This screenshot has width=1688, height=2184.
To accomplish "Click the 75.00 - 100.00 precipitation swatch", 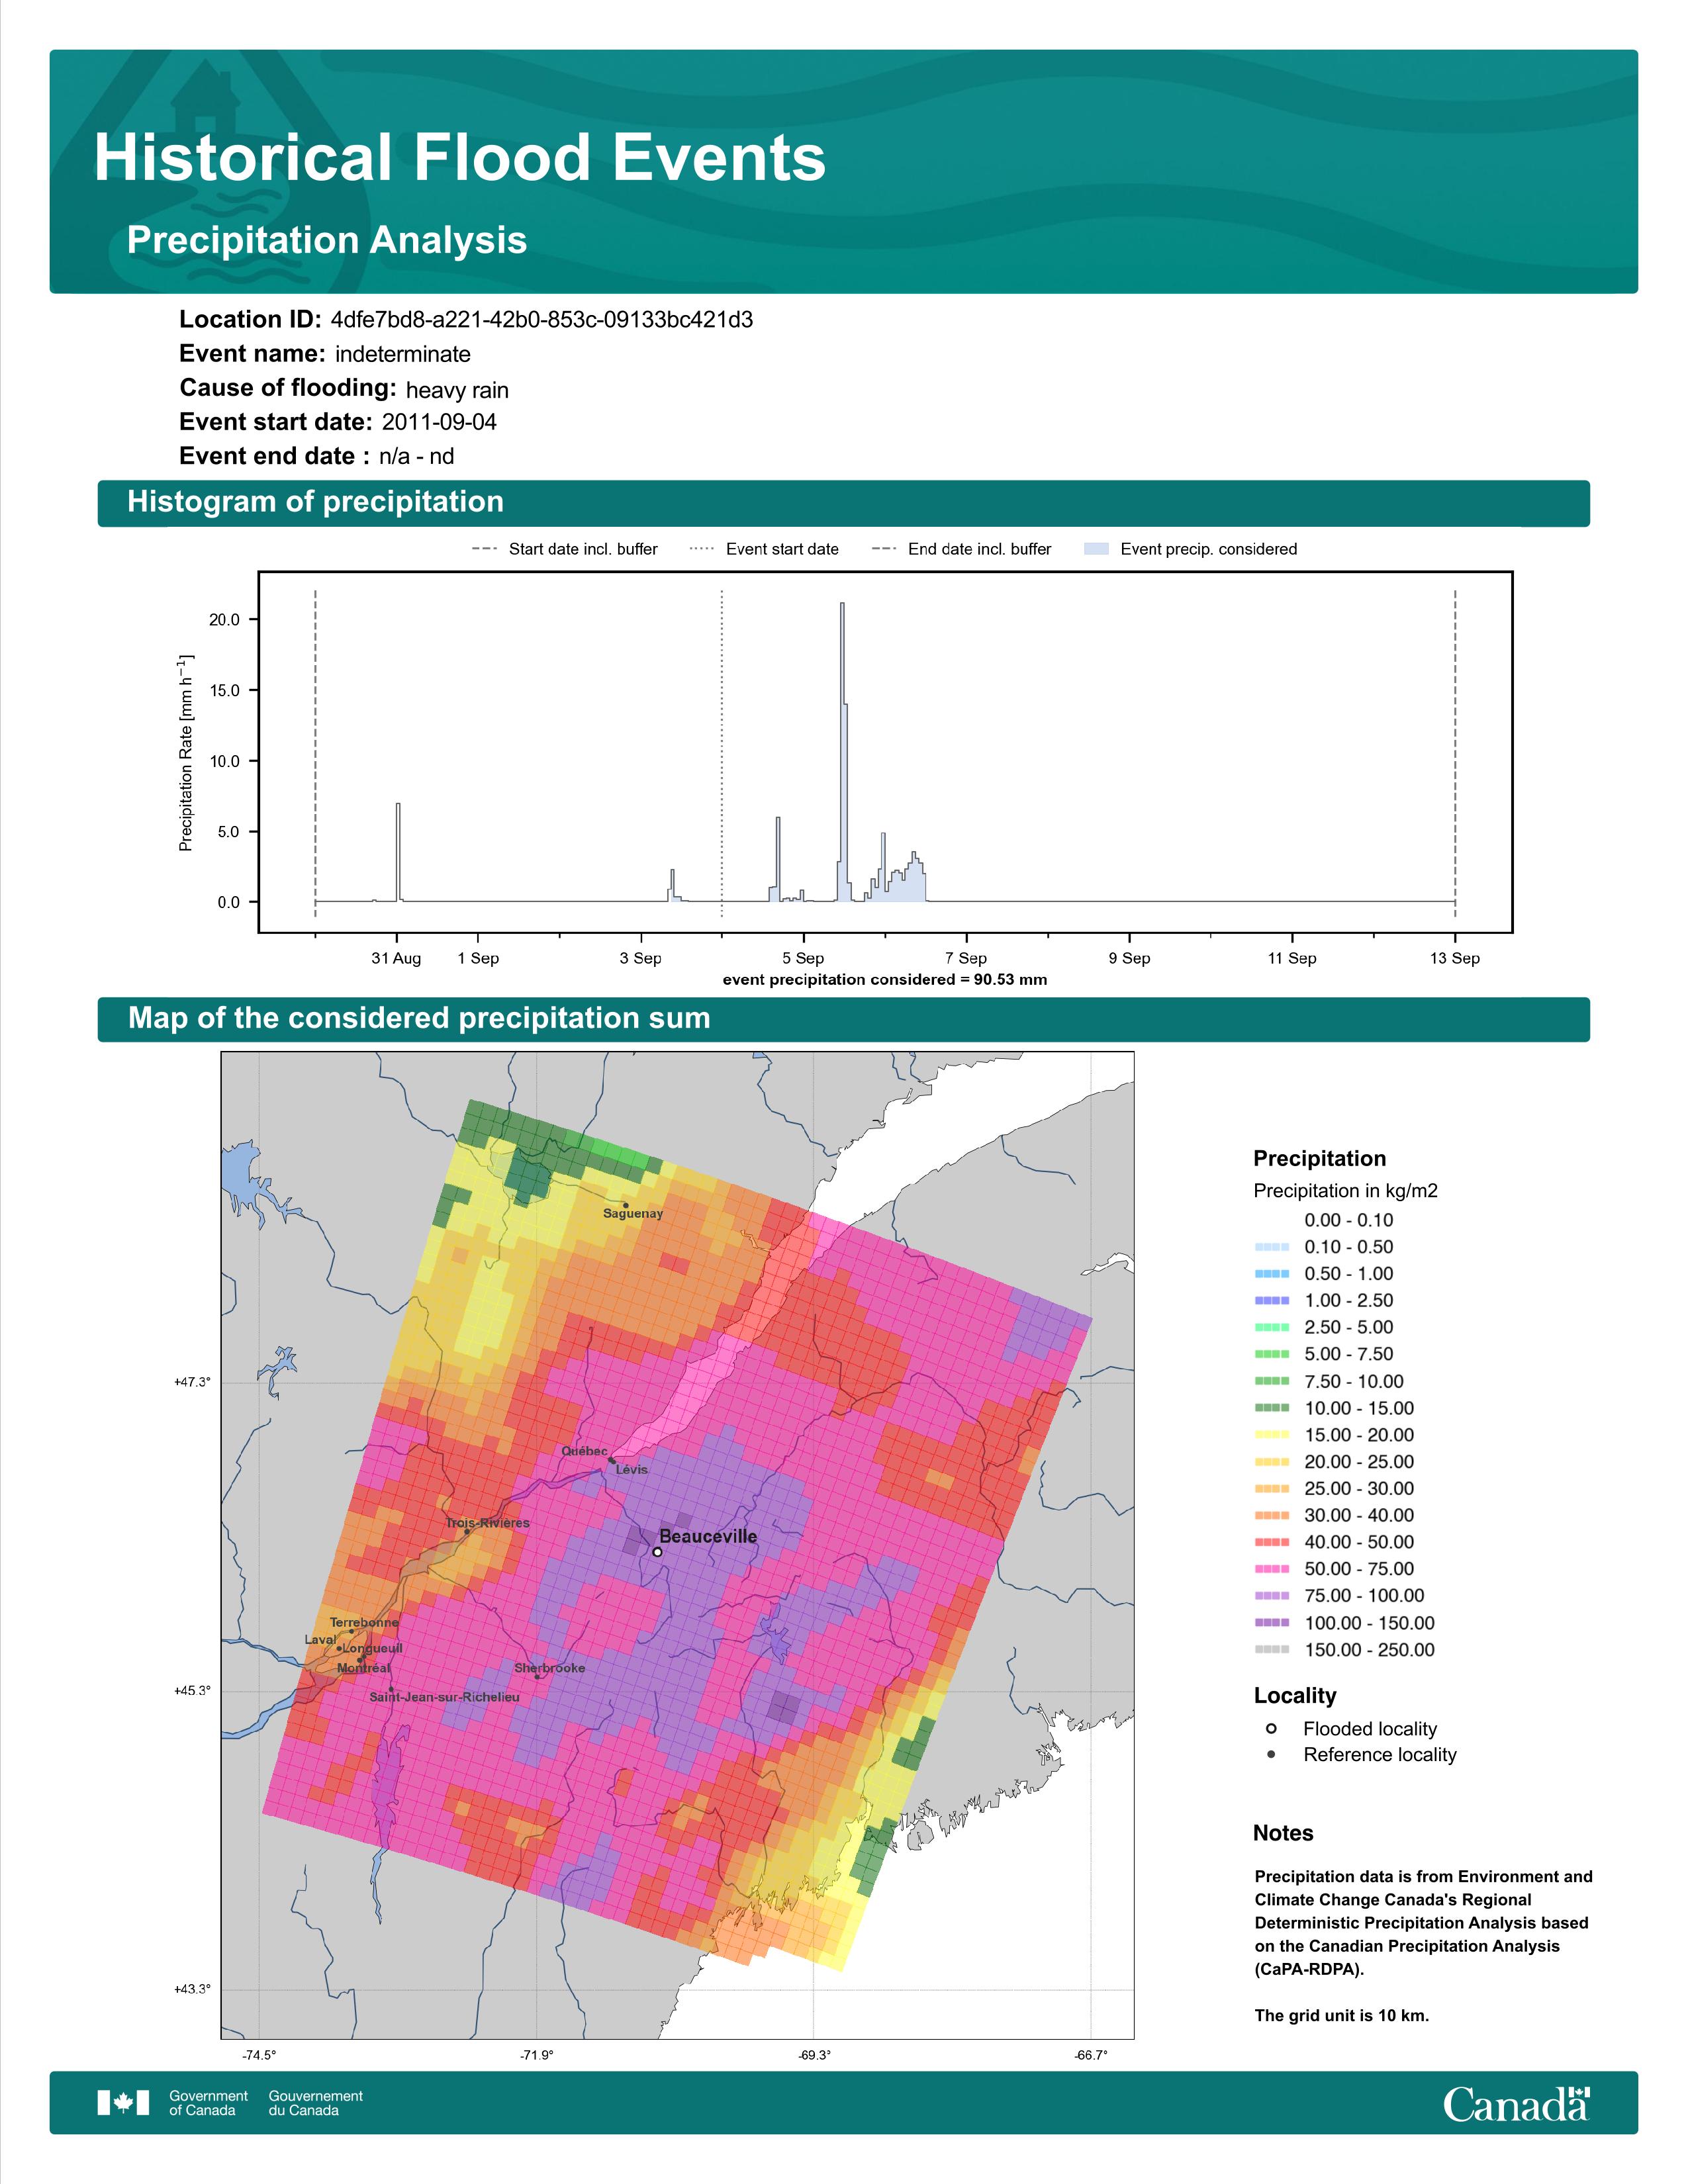I will click(1271, 1596).
